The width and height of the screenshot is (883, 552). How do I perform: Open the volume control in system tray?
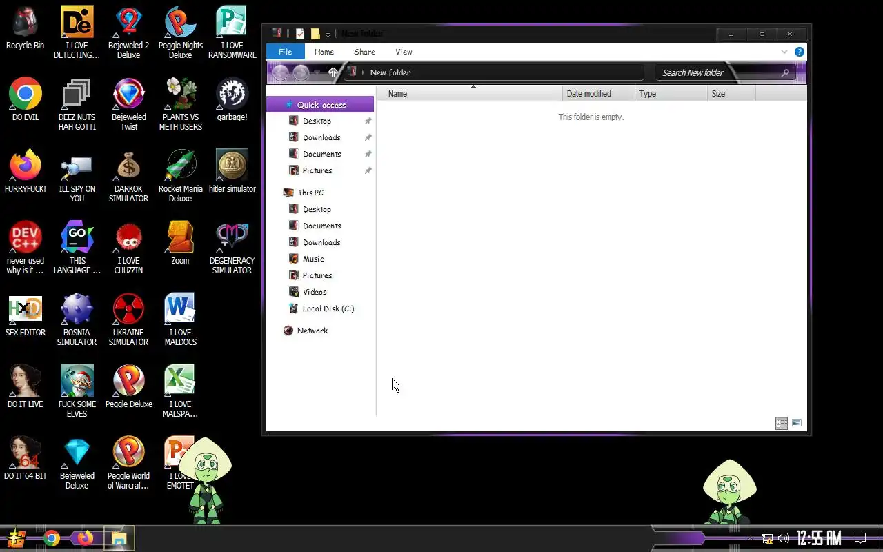tap(783, 538)
